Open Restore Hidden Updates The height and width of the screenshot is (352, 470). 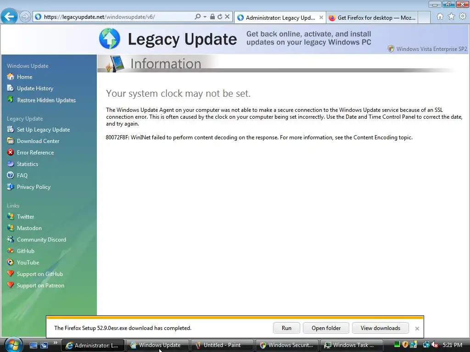point(46,100)
